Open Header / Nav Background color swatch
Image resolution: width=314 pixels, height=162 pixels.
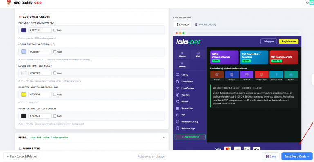pyautogui.click(x=24, y=30)
